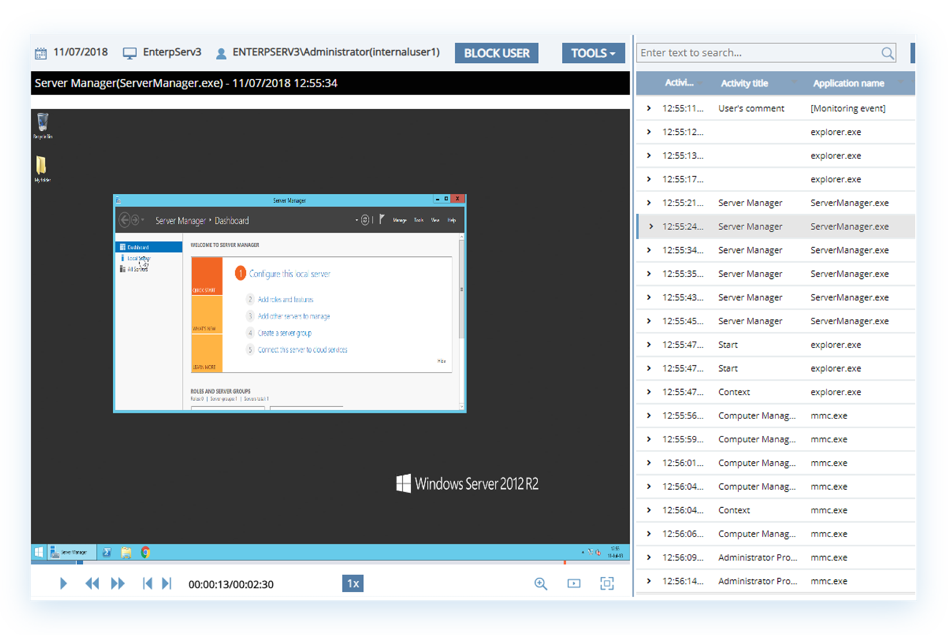The height and width of the screenshot is (635, 948).
Task: Click the search magnifier icon
Action: (887, 53)
